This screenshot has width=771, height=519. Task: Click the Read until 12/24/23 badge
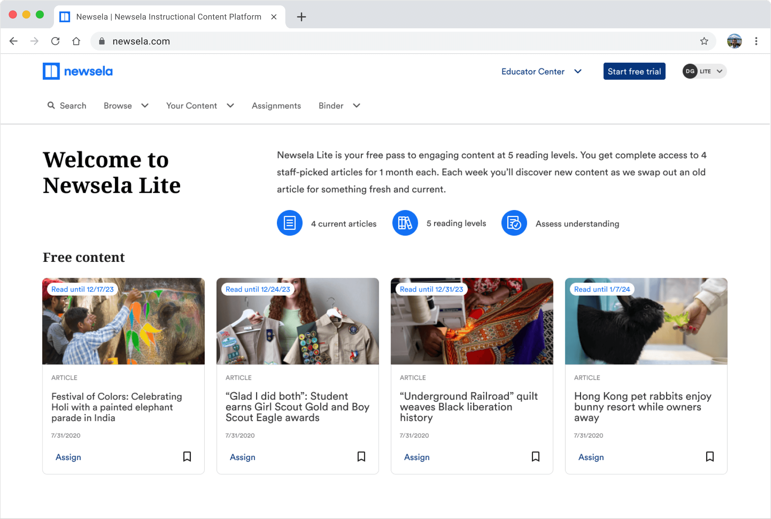click(x=258, y=289)
